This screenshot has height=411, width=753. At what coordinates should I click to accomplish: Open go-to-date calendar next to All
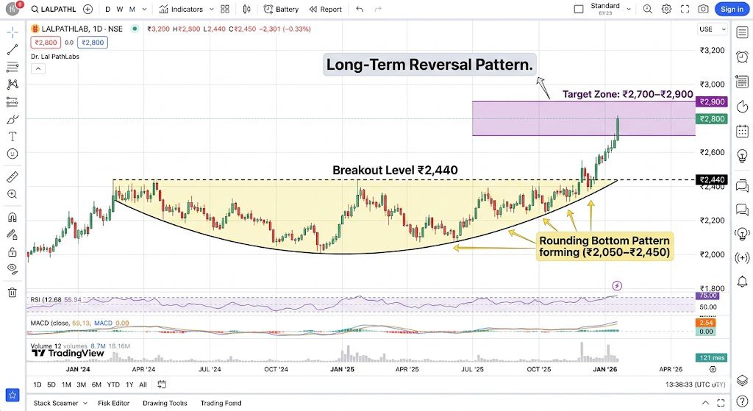[x=162, y=385]
